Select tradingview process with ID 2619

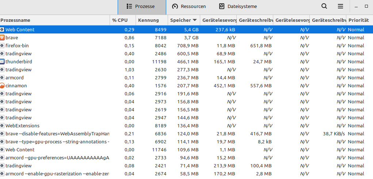click(x=186, y=110)
